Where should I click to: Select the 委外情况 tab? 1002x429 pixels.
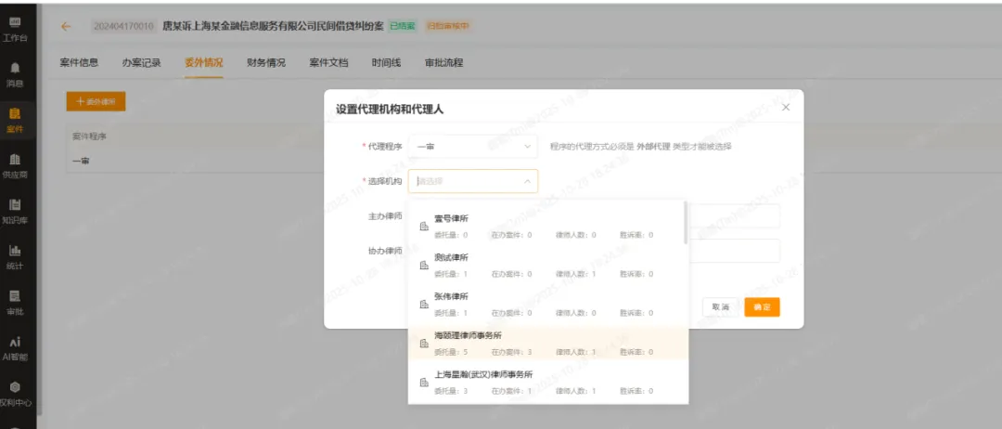click(x=204, y=62)
